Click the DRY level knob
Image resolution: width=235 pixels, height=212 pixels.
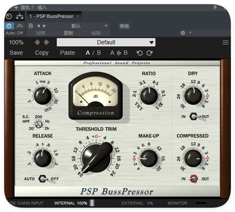193,96
